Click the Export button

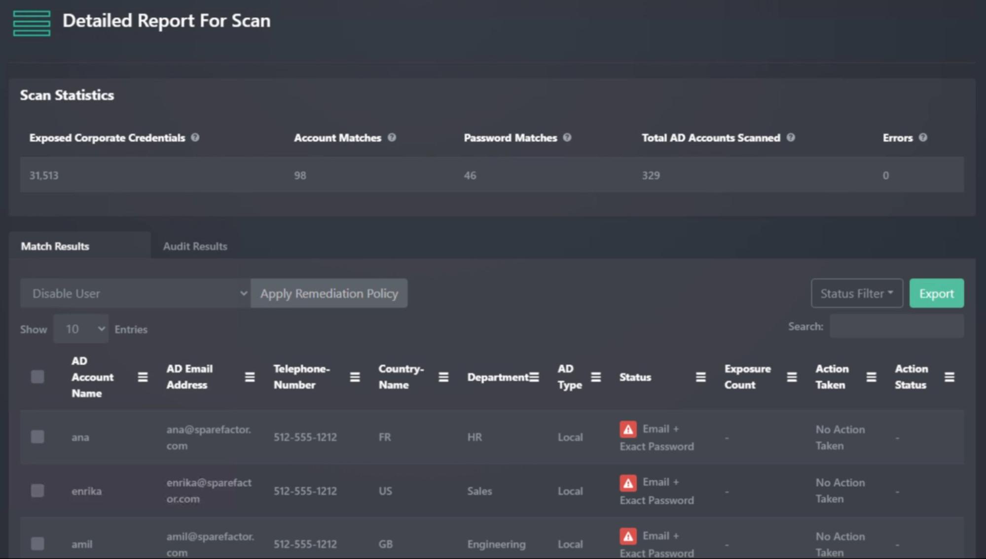(x=936, y=293)
